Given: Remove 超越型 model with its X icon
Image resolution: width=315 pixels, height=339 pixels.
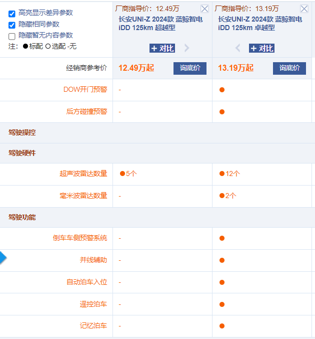Looking at the screenshot, I should (x=204, y=9).
